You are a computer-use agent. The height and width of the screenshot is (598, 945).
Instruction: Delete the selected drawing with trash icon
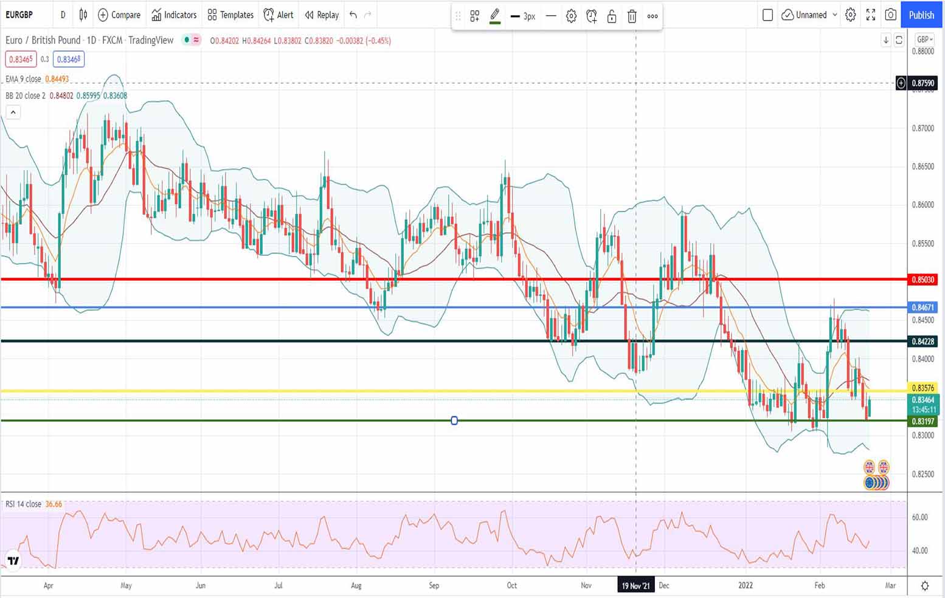pos(632,16)
